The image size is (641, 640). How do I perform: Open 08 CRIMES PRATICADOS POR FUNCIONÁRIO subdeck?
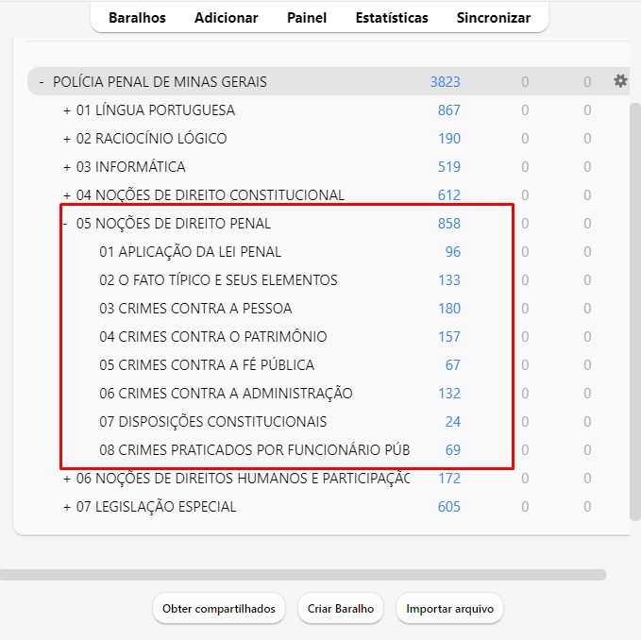254,450
